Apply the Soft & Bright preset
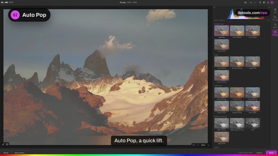 [237, 31]
